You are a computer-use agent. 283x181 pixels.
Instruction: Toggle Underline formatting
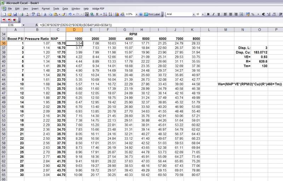tap(219, 14)
